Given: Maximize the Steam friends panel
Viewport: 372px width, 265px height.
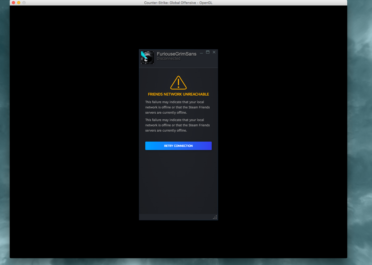Looking at the screenshot, I should 208,52.
